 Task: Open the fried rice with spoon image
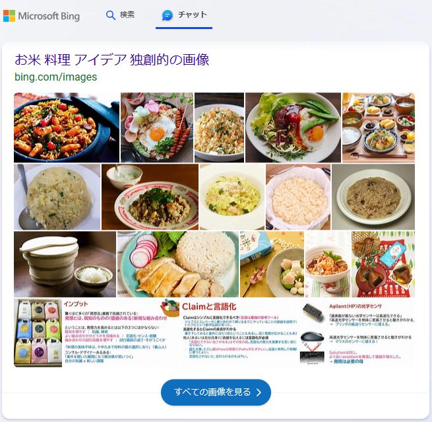[x=57, y=197]
